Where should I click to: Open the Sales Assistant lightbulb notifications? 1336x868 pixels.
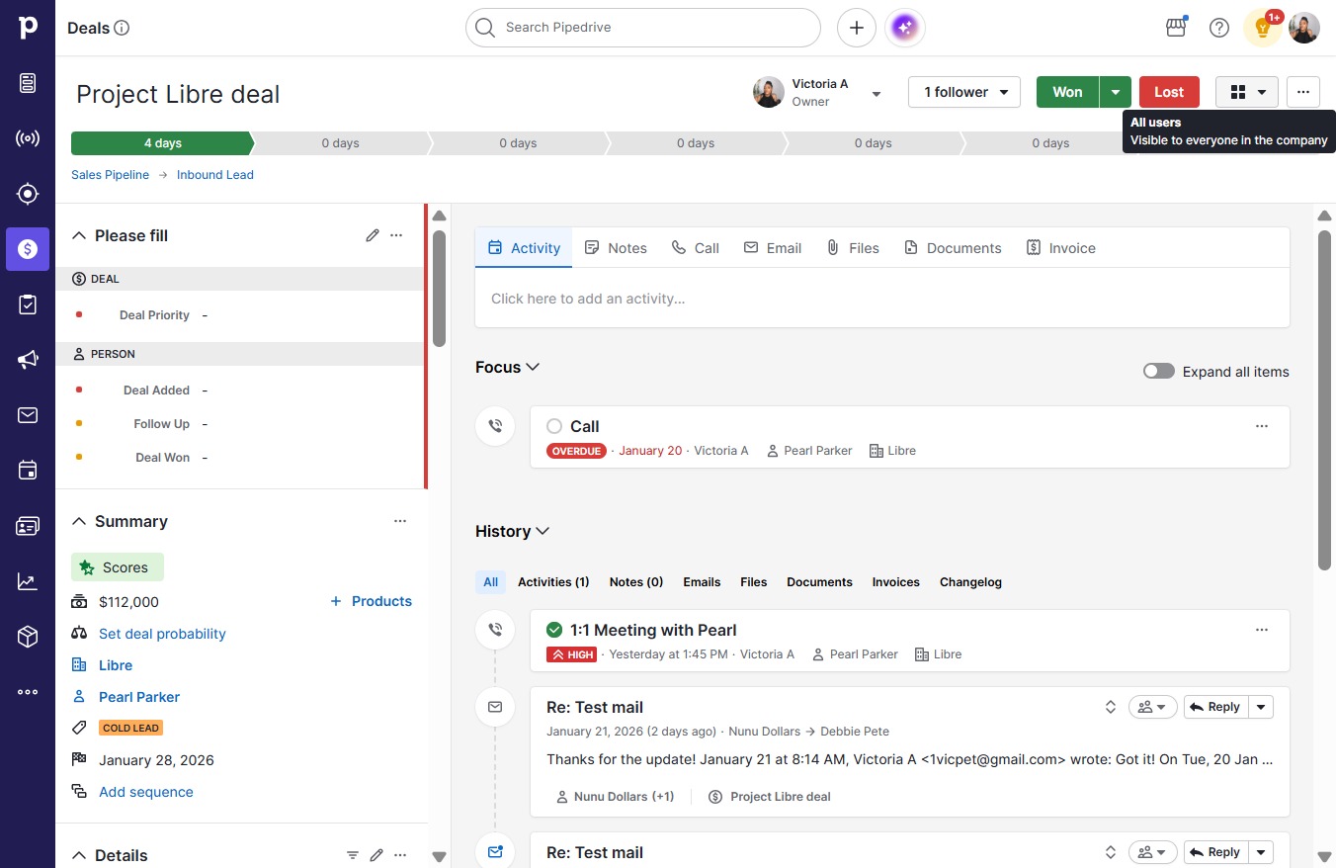(1263, 28)
